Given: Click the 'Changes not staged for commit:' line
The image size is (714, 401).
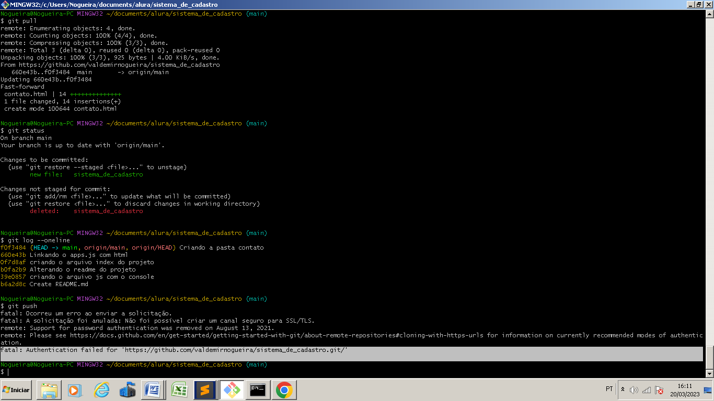Looking at the screenshot, I should (x=55, y=189).
